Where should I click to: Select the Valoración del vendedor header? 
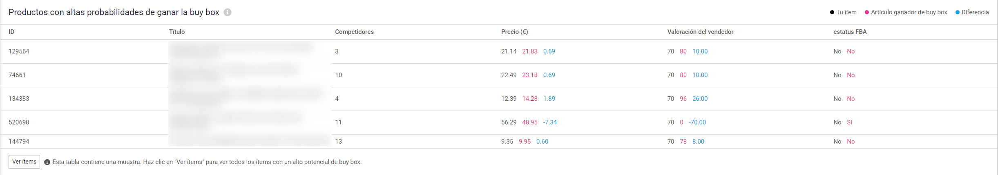point(700,32)
